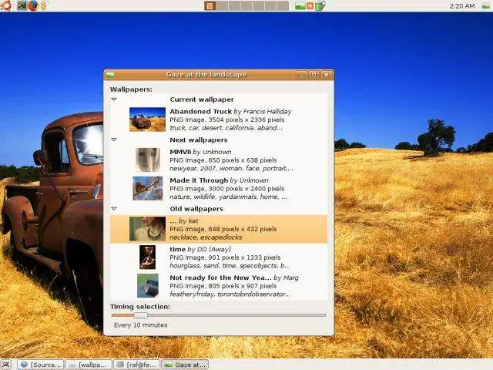Click the 'Timing selection:' label

click(x=140, y=307)
